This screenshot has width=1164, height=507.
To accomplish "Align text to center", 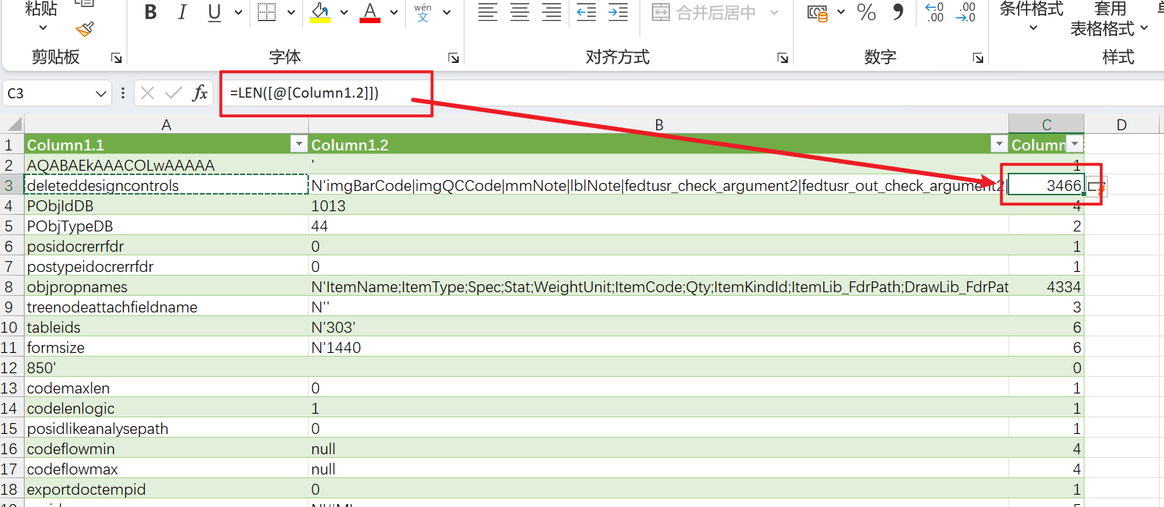I will click(519, 12).
